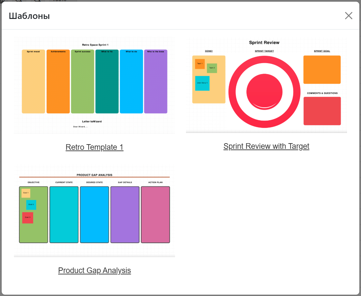
Task: Open the Sprint Review with Target link
Action: [x=266, y=146]
